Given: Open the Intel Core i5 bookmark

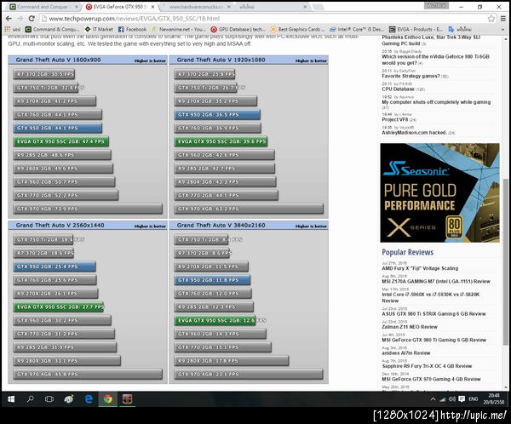Looking at the screenshot, I should coord(357,29).
